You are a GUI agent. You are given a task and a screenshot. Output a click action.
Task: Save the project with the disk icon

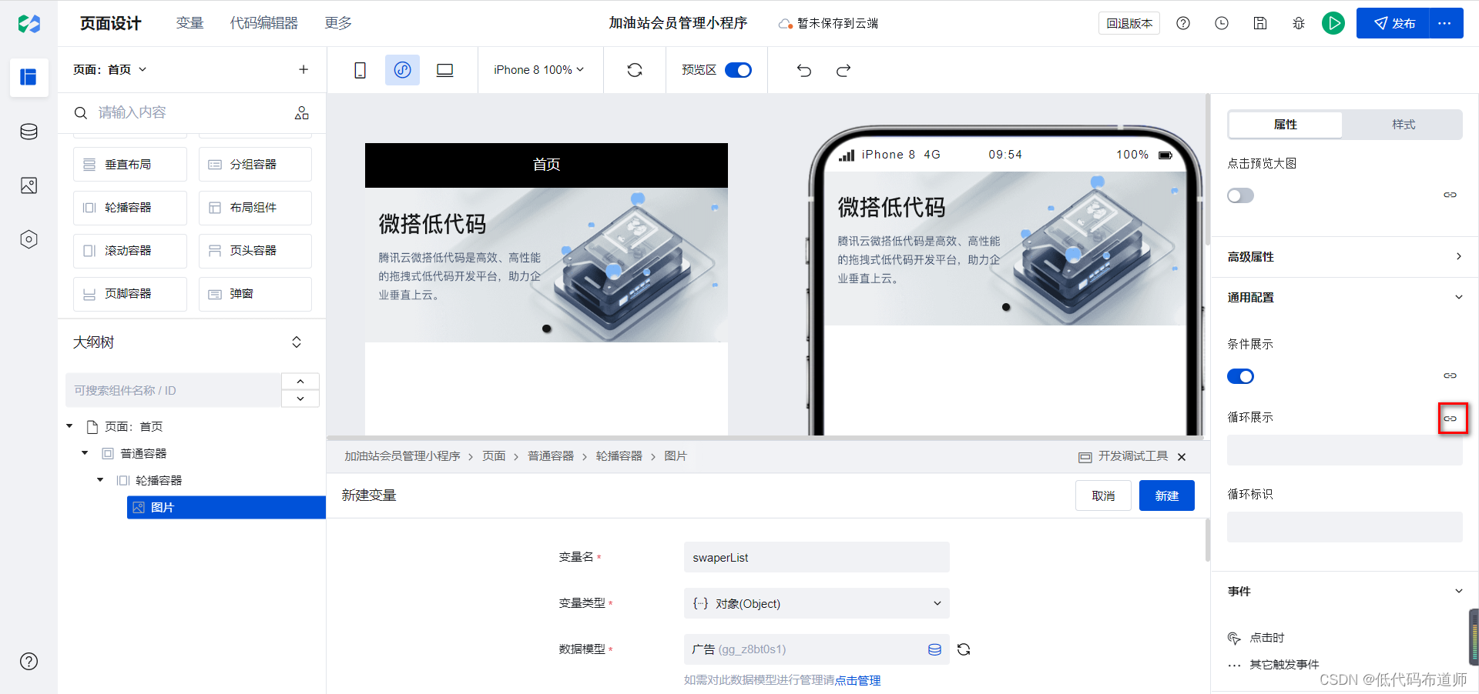tap(1260, 23)
